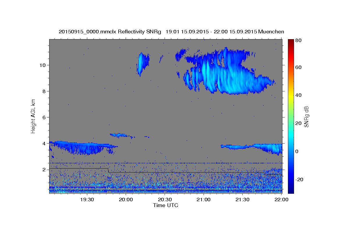Click the yellow region of the colorbar
This screenshot has height=232, width=349.
point(291,96)
